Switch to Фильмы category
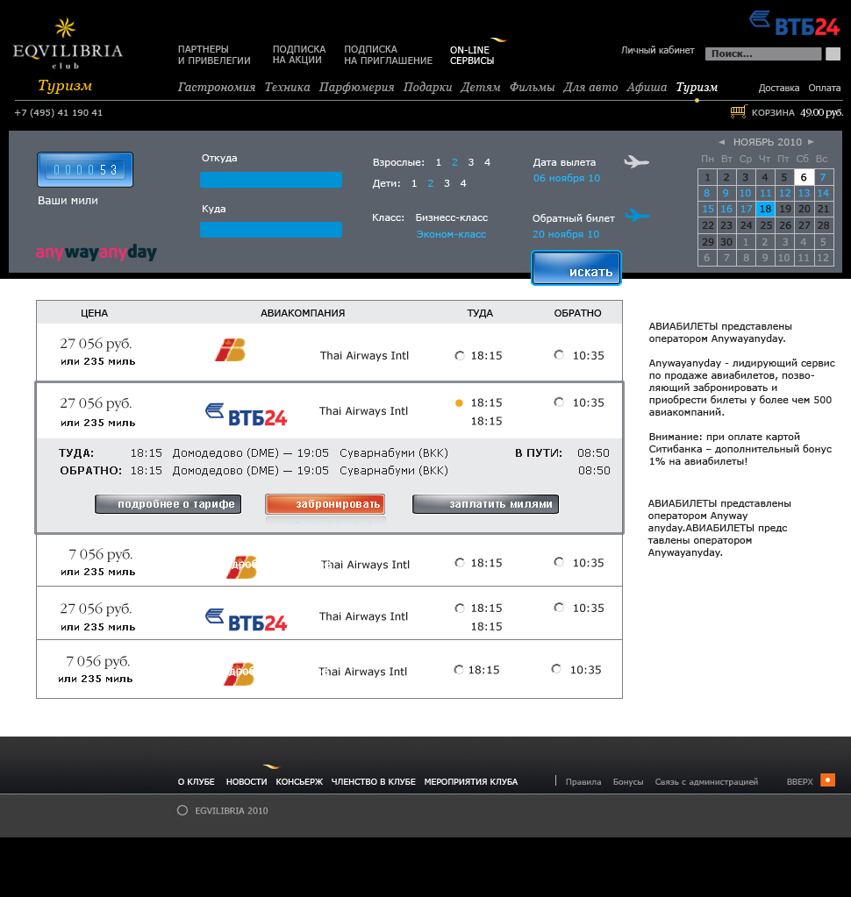The image size is (851, 897). [x=533, y=87]
